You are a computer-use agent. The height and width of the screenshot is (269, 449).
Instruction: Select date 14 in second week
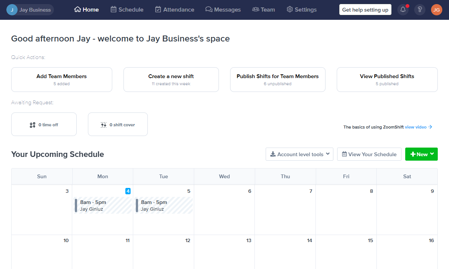[x=309, y=240]
